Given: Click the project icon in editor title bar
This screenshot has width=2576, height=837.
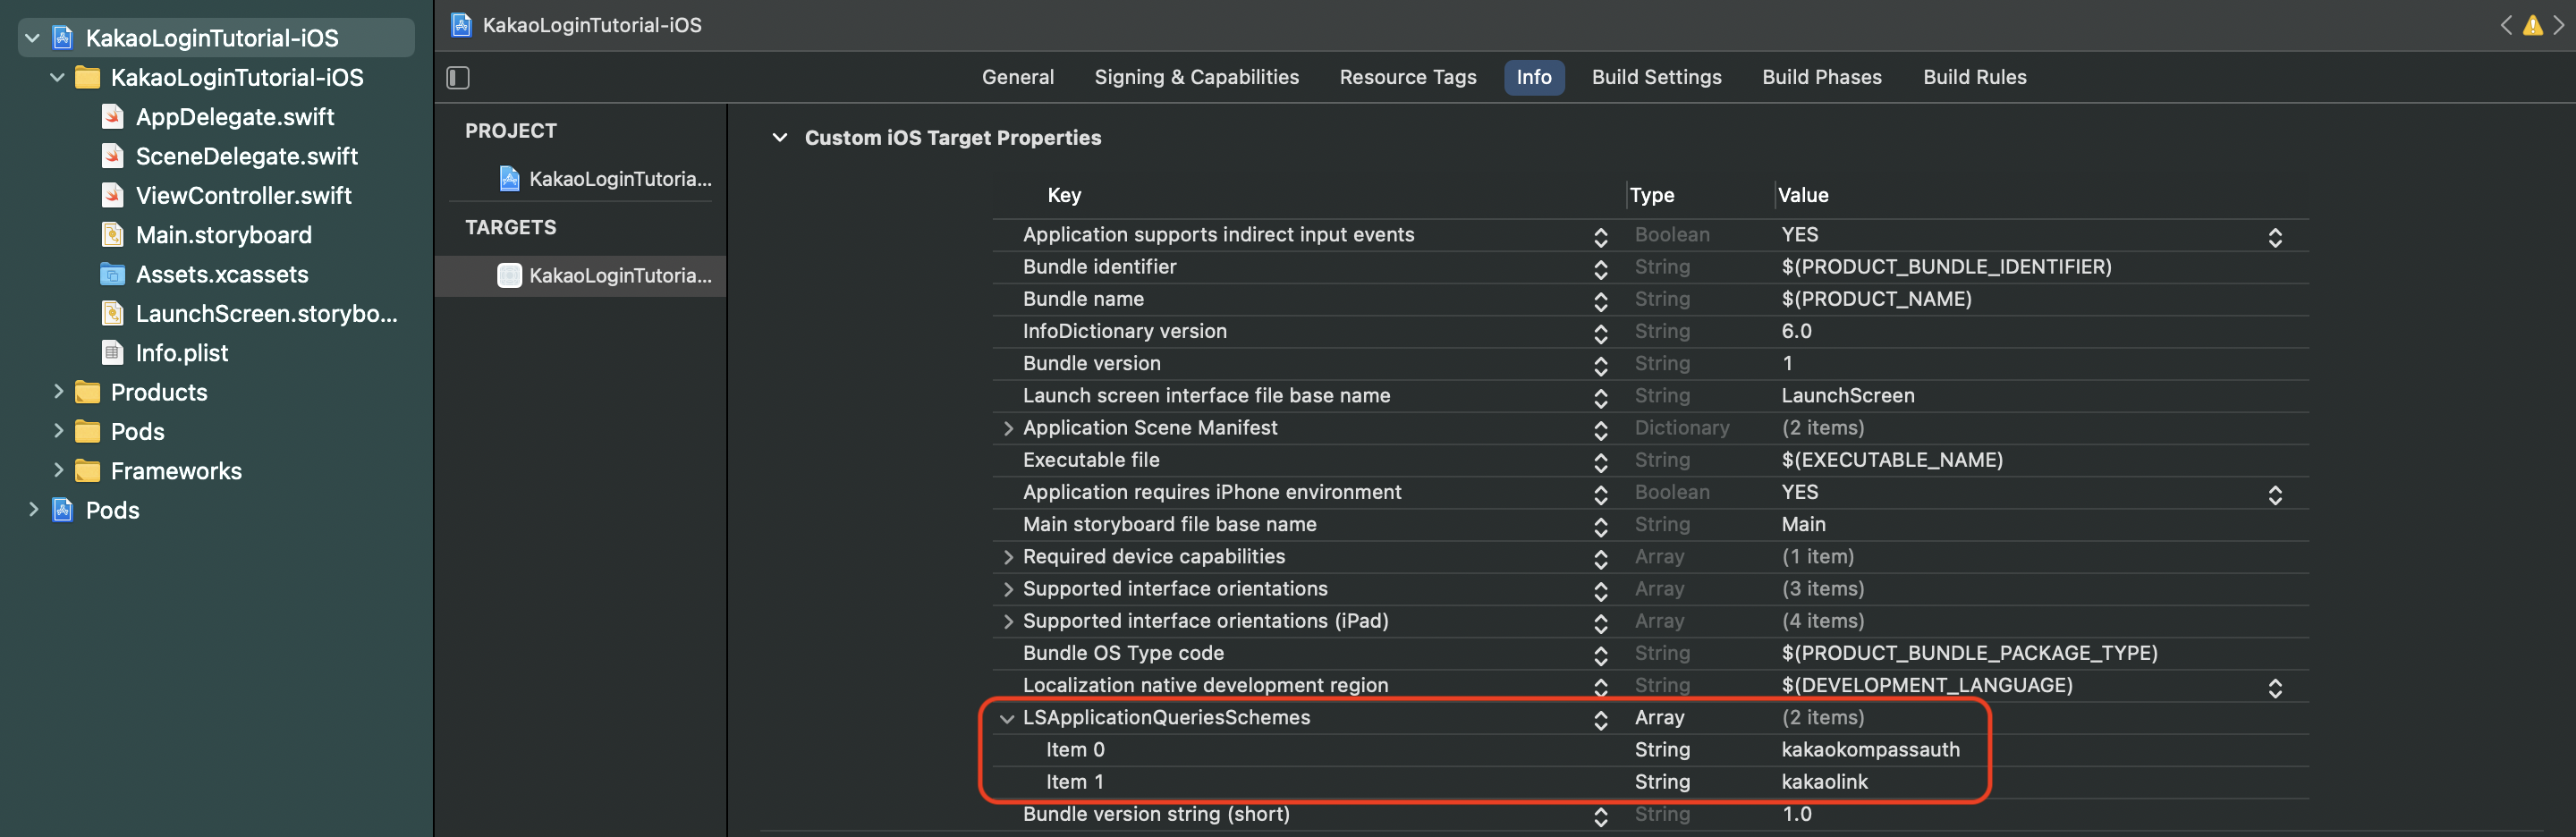Looking at the screenshot, I should (x=461, y=25).
